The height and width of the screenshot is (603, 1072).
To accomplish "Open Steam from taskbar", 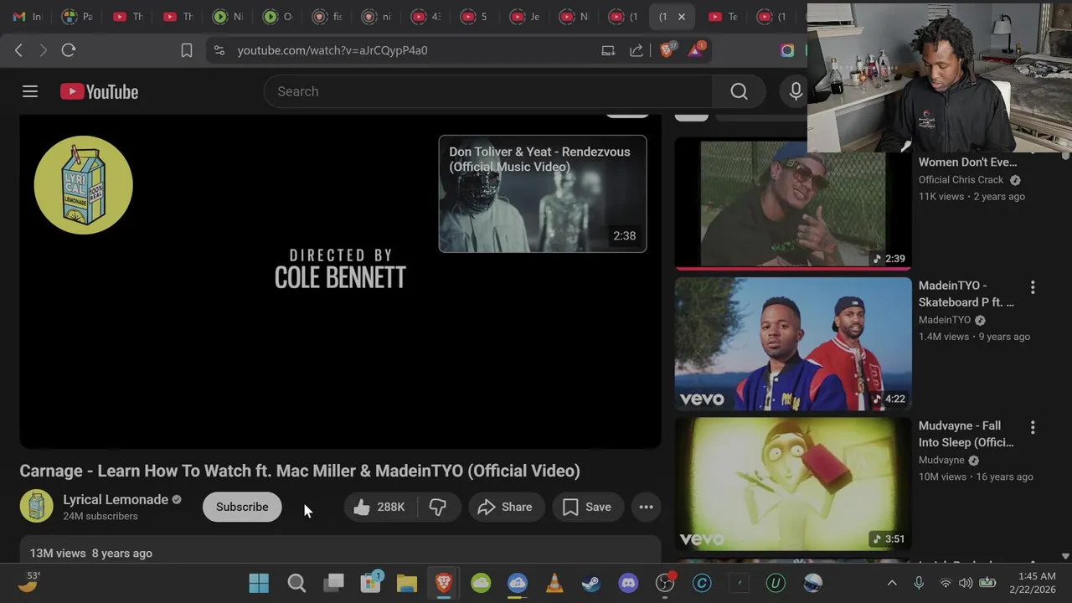I will (591, 583).
